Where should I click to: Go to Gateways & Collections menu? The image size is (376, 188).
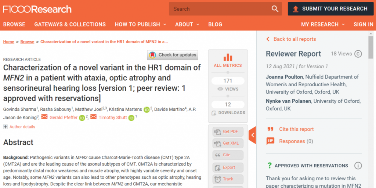click(x=70, y=24)
